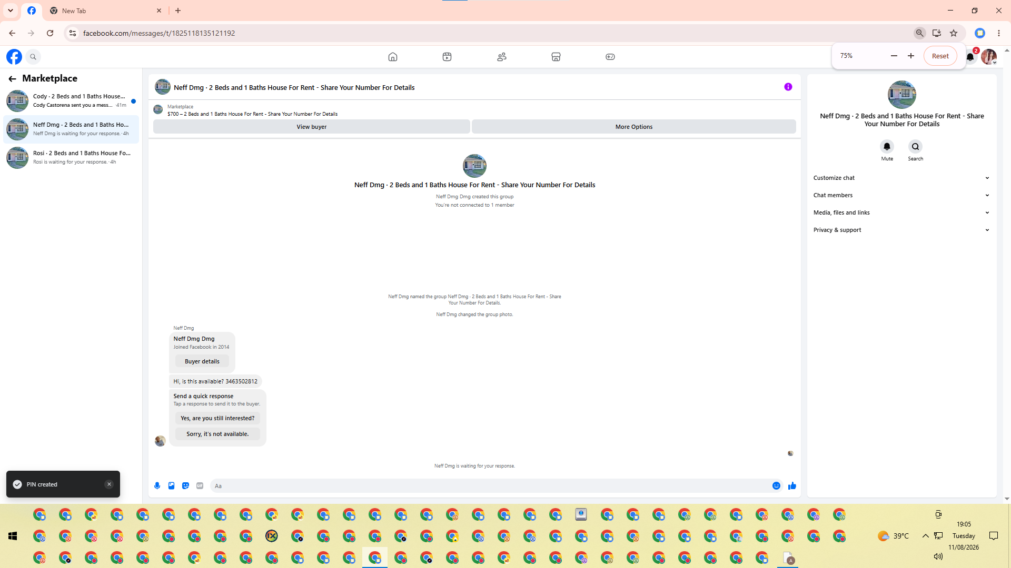Expand the Privacy & support section

pos(901,230)
